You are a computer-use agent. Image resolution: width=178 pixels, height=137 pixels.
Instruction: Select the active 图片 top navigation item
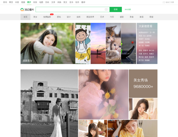[29, 2]
